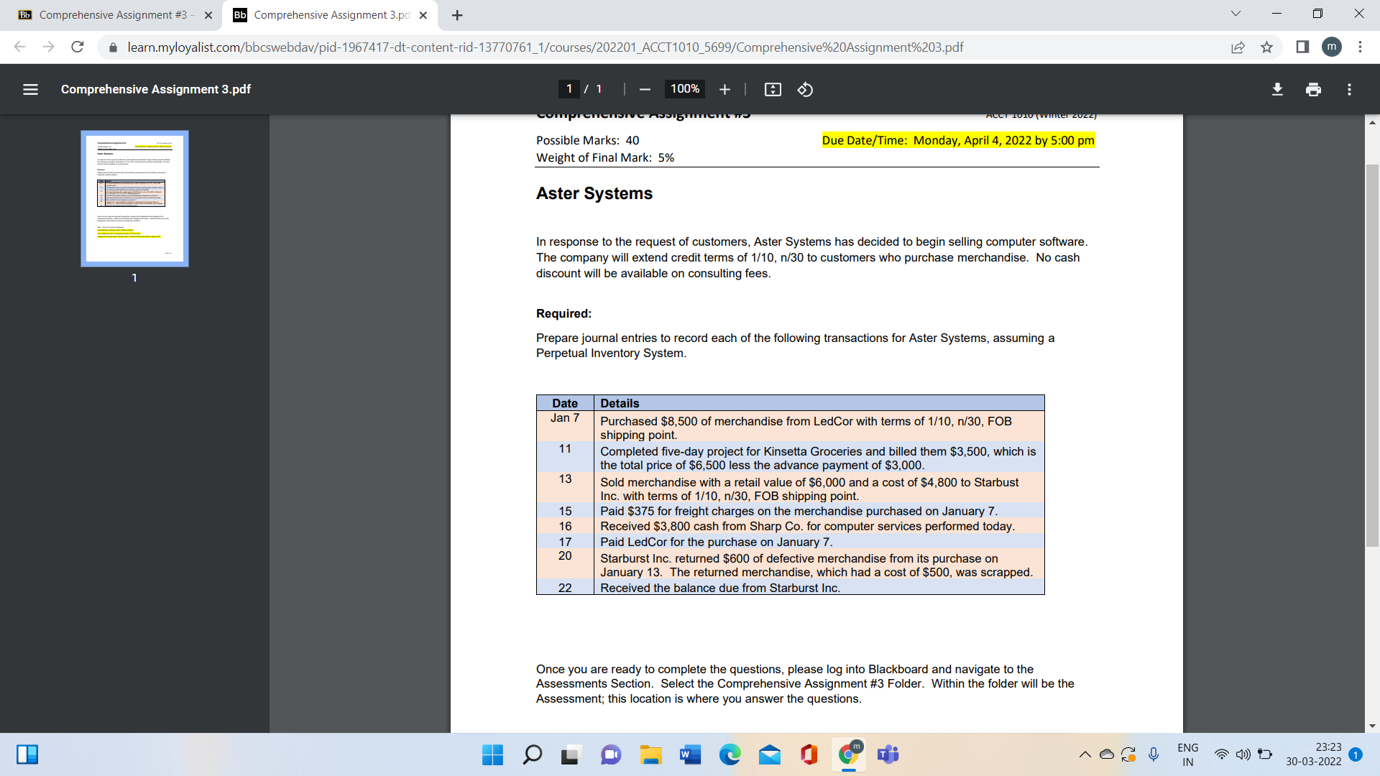Image resolution: width=1380 pixels, height=776 pixels.
Task: Click the zoom percentage 100% field
Action: point(684,89)
